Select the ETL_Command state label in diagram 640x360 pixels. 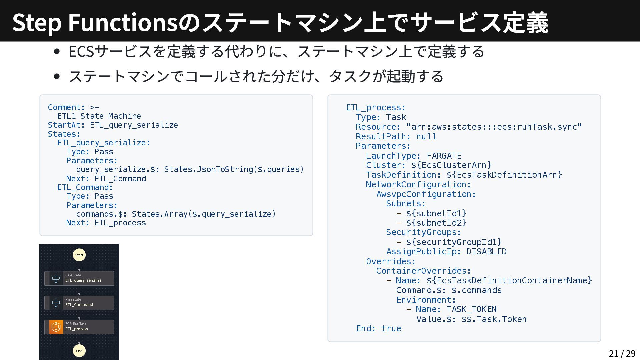pyautogui.click(x=79, y=305)
